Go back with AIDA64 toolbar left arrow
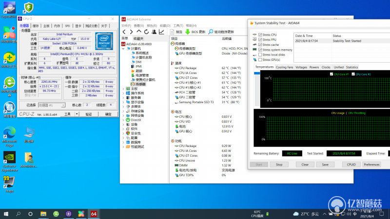Screen dimensions: 390x219 click(x=124, y=32)
